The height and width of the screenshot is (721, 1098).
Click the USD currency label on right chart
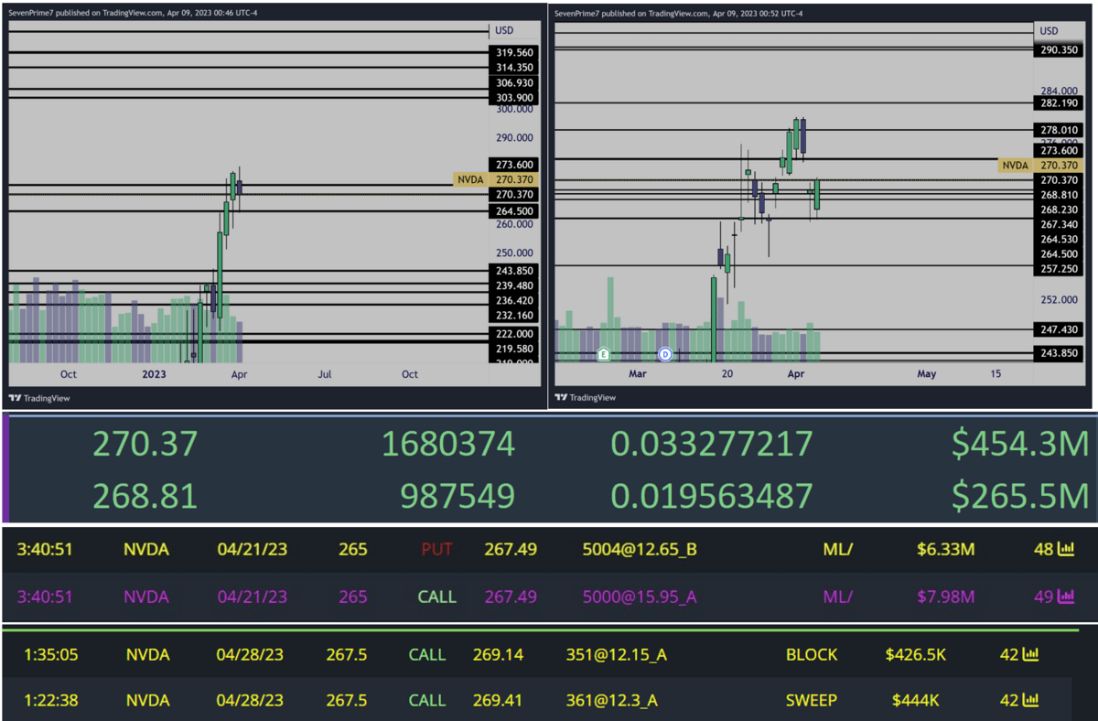1048,30
